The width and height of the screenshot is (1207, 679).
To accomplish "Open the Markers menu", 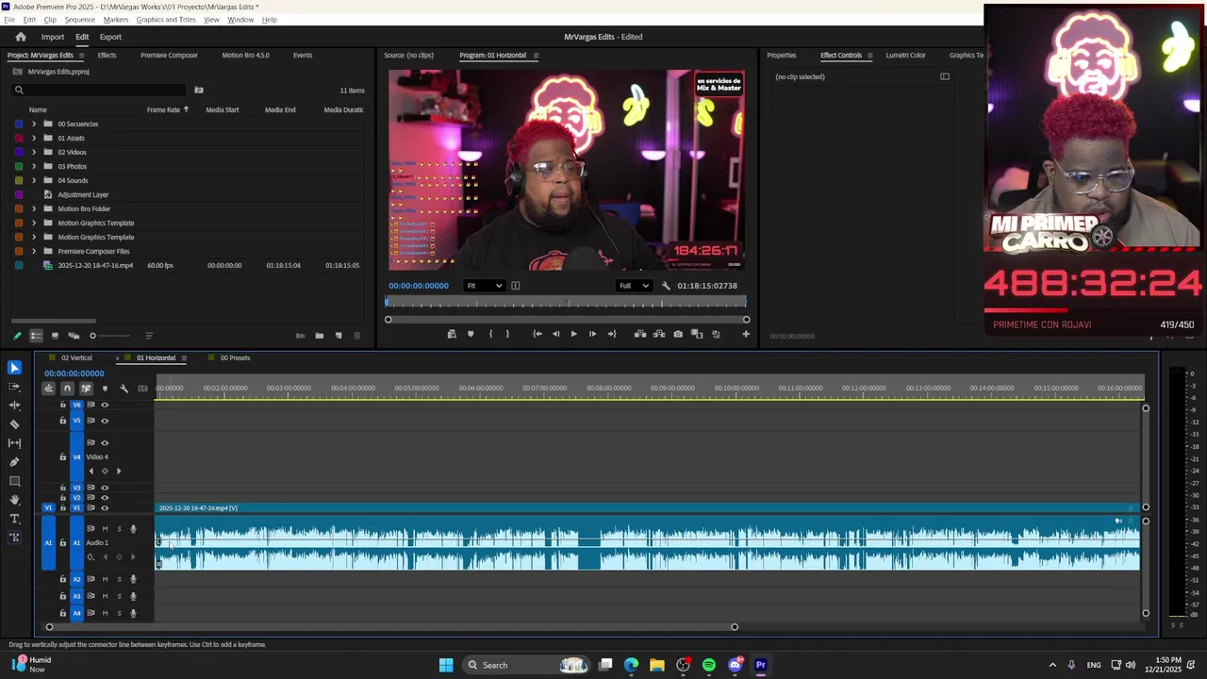I will point(116,20).
